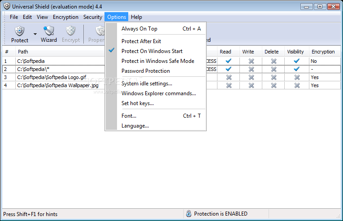This screenshot has width=343, height=221.
Task: Toggle Write cross for Softpedia Wallpaper.jpg row
Action: (x=251, y=85)
